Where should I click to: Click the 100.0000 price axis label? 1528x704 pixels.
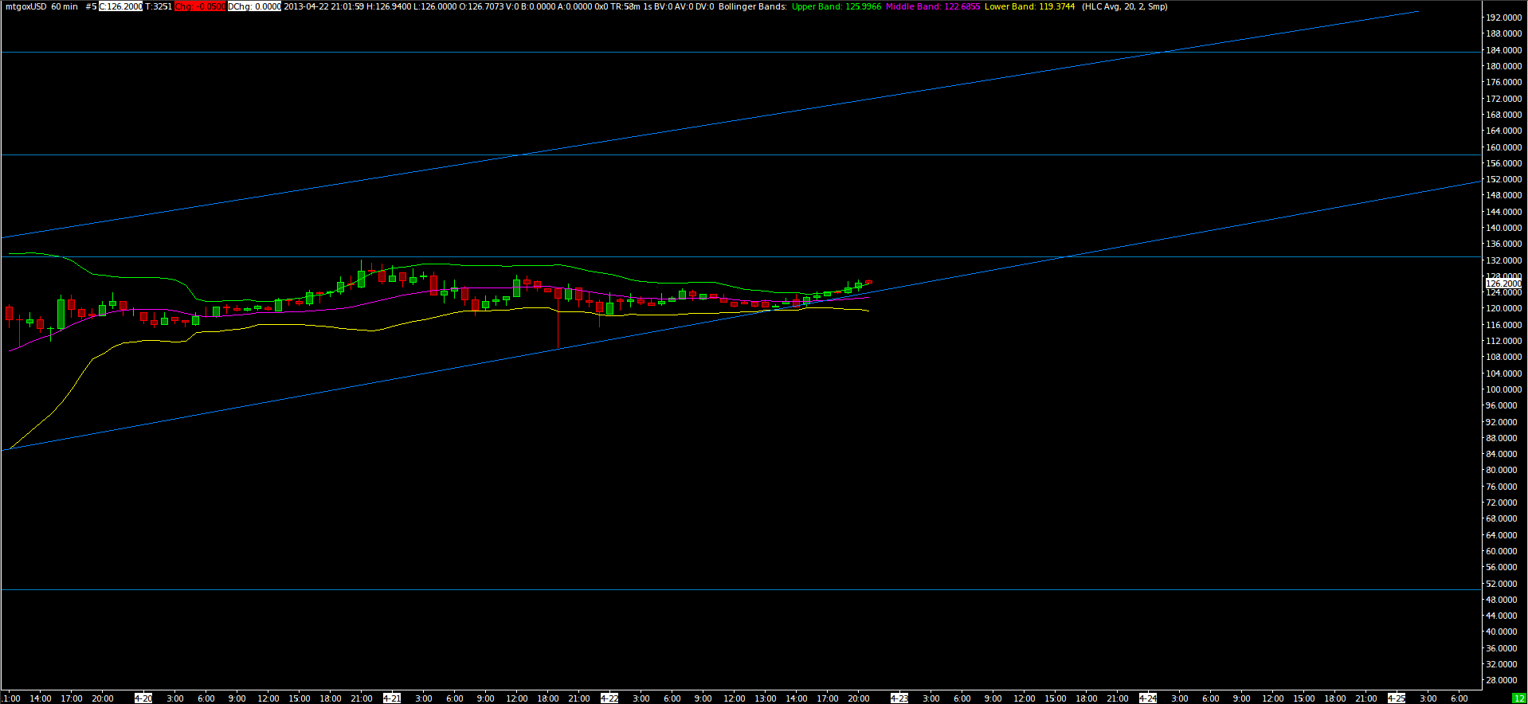tap(1504, 389)
